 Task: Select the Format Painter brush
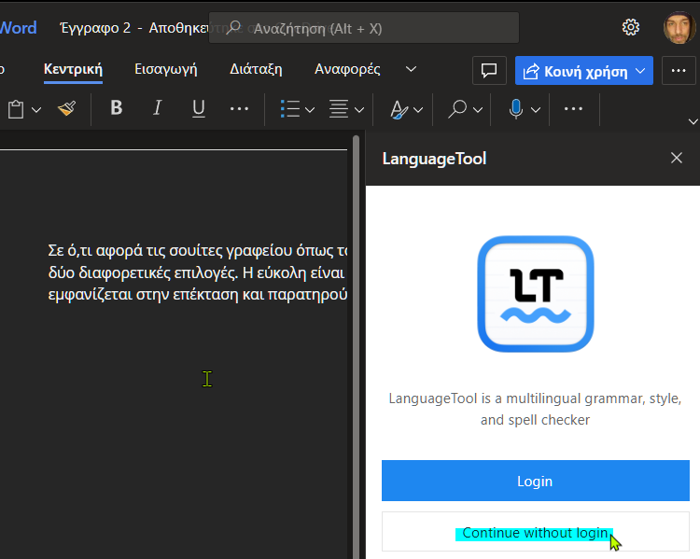(67, 108)
